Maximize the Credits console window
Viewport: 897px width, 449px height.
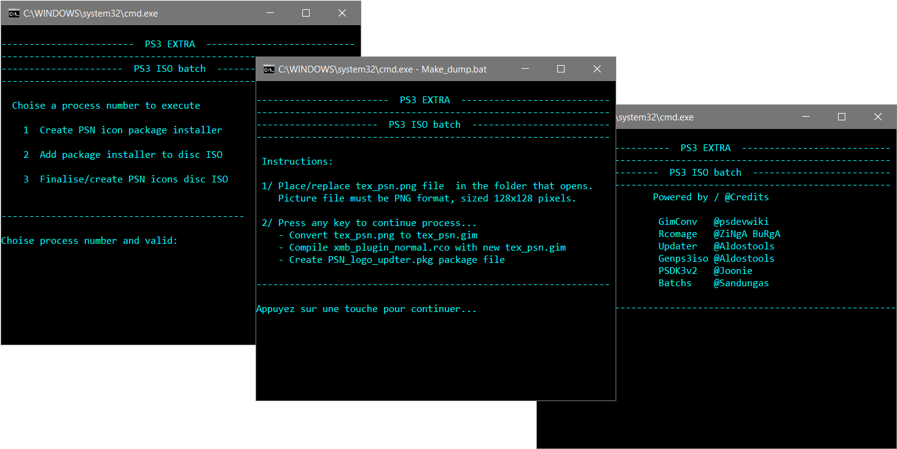(842, 117)
